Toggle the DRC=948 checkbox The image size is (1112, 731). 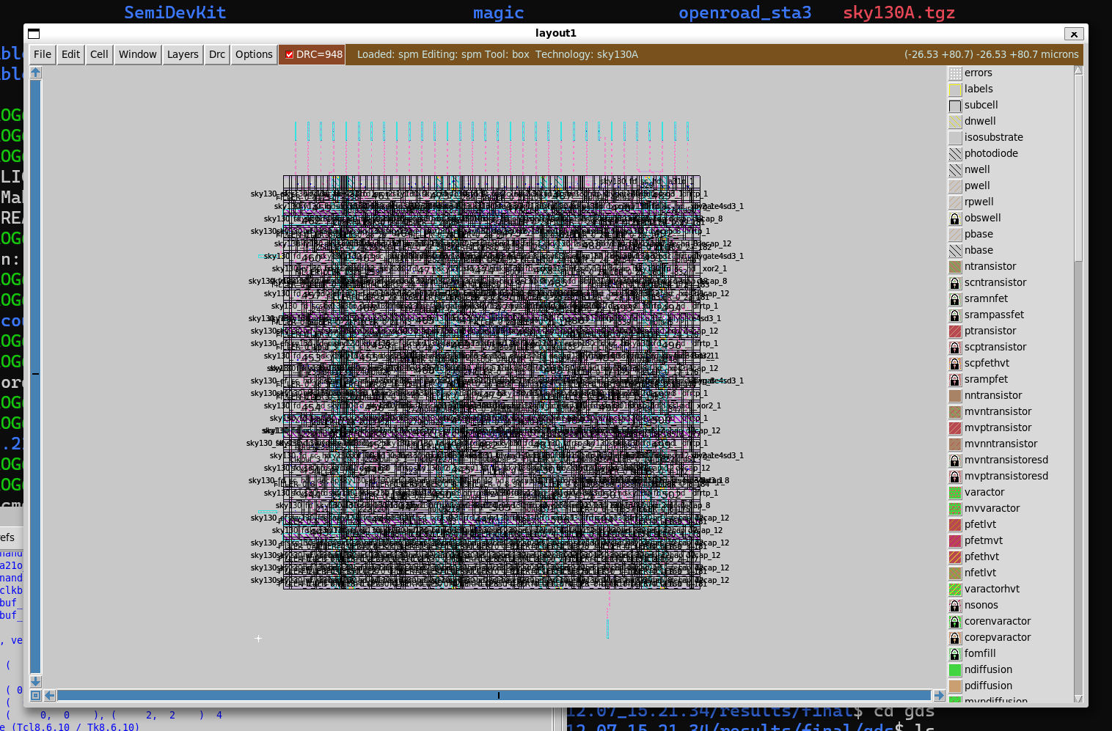[x=289, y=54]
